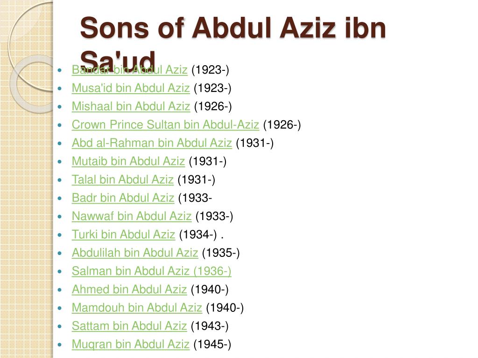Follow the Abdulilah bin Abdul Aziz link
This screenshot has width=478, height=358.
point(135,252)
